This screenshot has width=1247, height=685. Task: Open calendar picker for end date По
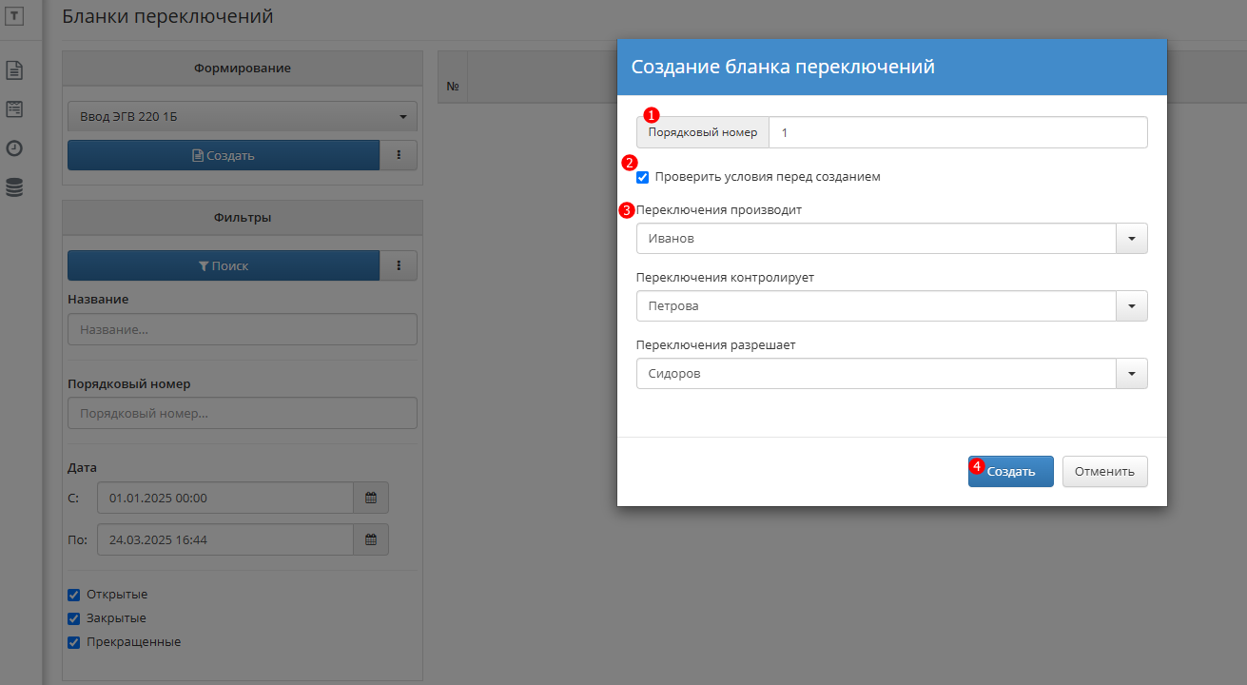[x=371, y=539]
